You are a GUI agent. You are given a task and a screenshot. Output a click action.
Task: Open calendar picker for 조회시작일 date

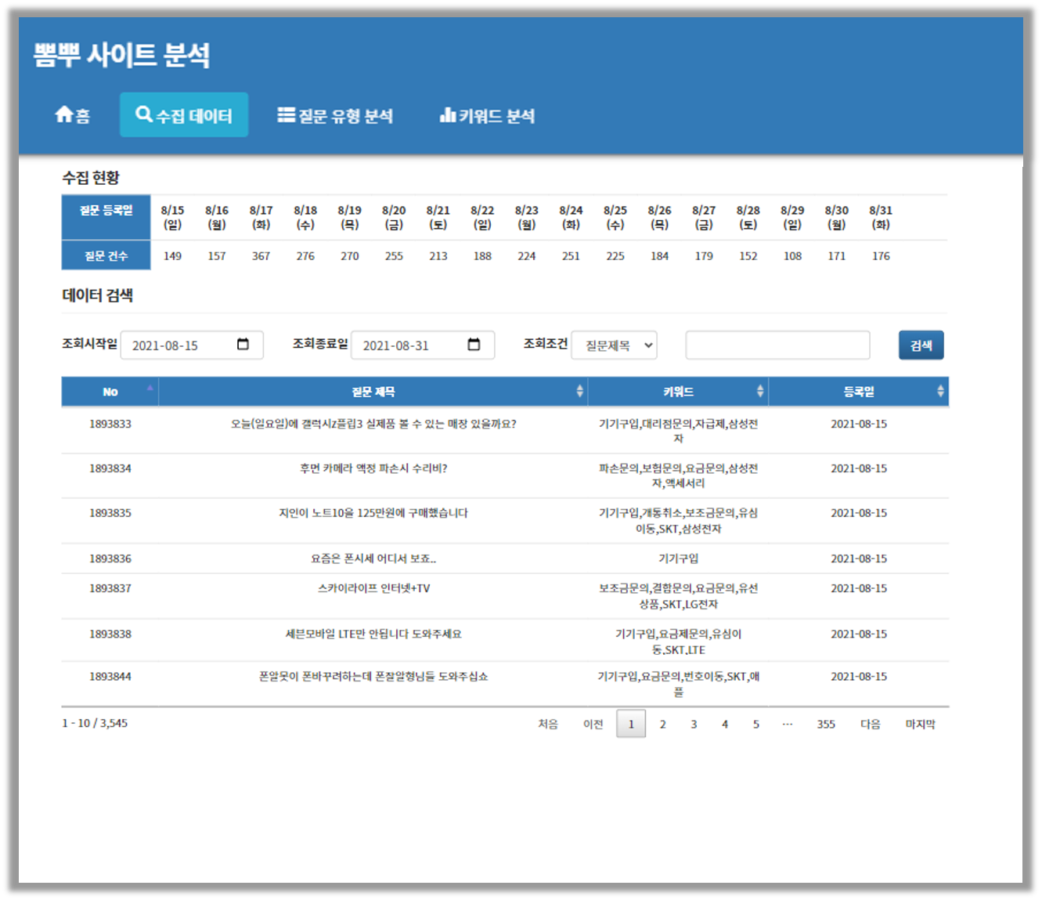243,345
